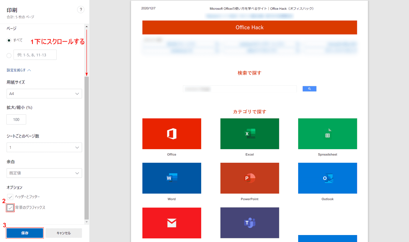The height and width of the screenshot is (242, 409).
Task: Click the キャンセル button
Action: tap(64, 233)
